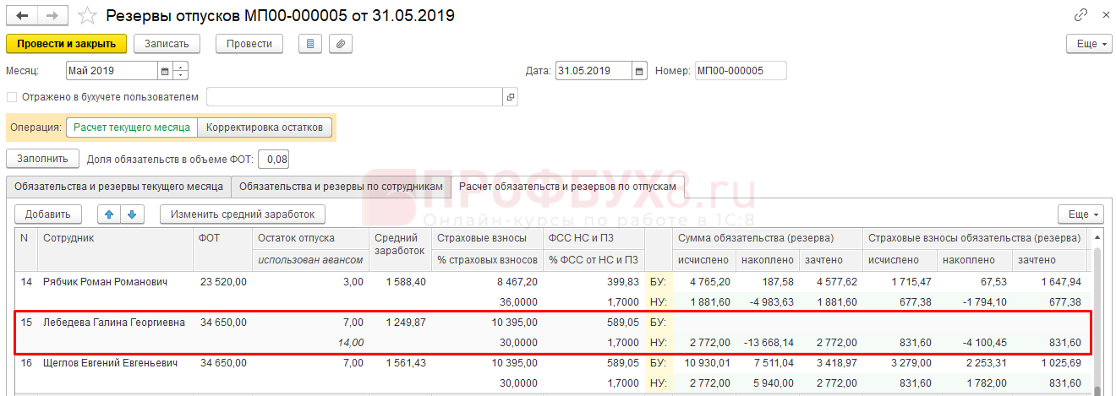Select the зачтено value 4 577,62
1116x396 pixels.
(x=835, y=282)
